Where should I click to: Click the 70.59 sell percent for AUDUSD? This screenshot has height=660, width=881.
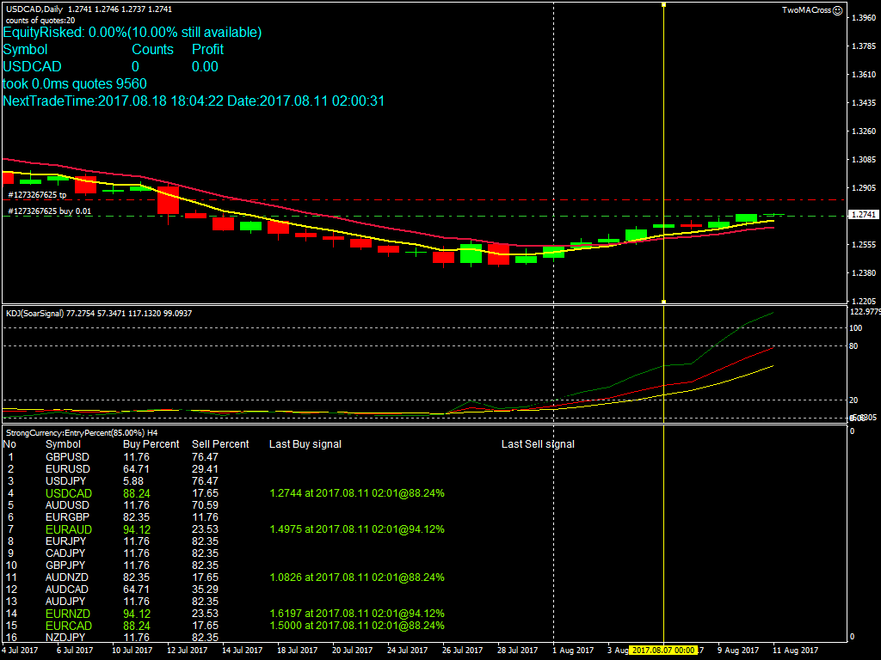205,505
